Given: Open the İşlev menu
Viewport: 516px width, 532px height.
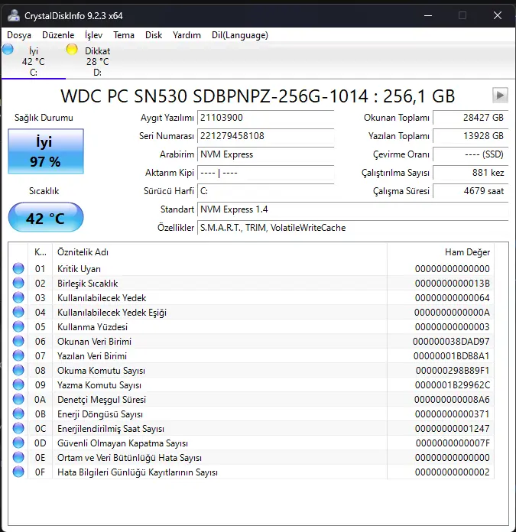Looking at the screenshot, I should tap(93, 35).
